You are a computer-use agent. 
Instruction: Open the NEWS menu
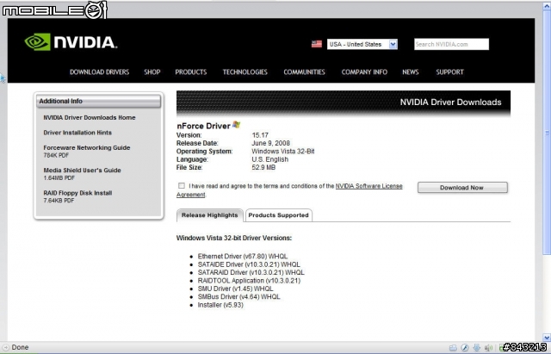point(411,72)
